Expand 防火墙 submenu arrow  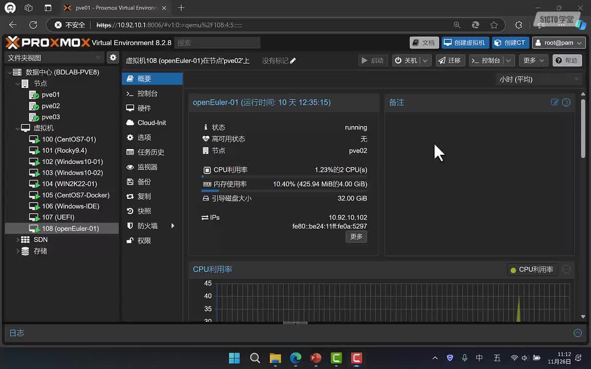(x=172, y=226)
